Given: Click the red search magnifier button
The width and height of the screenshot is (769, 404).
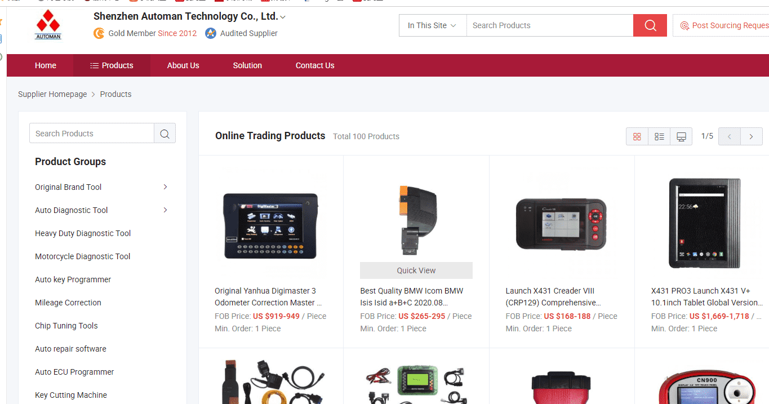Looking at the screenshot, I should click(x=650, y=25).
